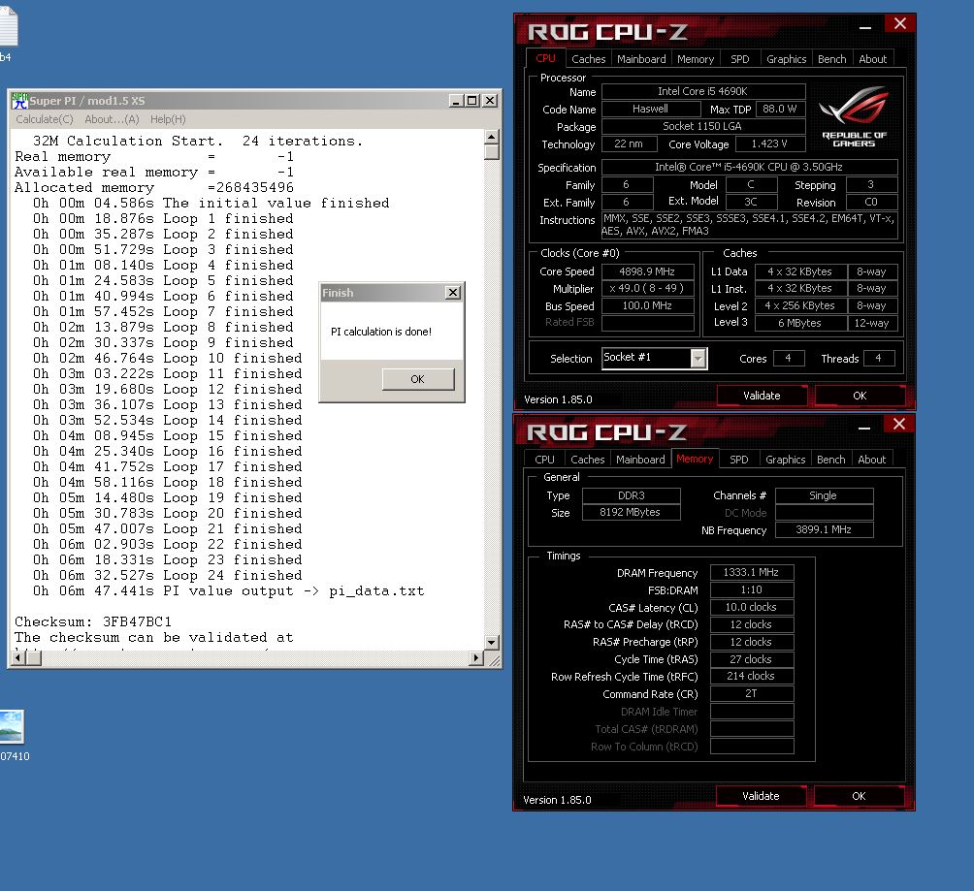Switch to About tab in lower CPU-Z
The width and height of the screenshot is (974, 891).
pyautogui.click(x=872, y=460)
